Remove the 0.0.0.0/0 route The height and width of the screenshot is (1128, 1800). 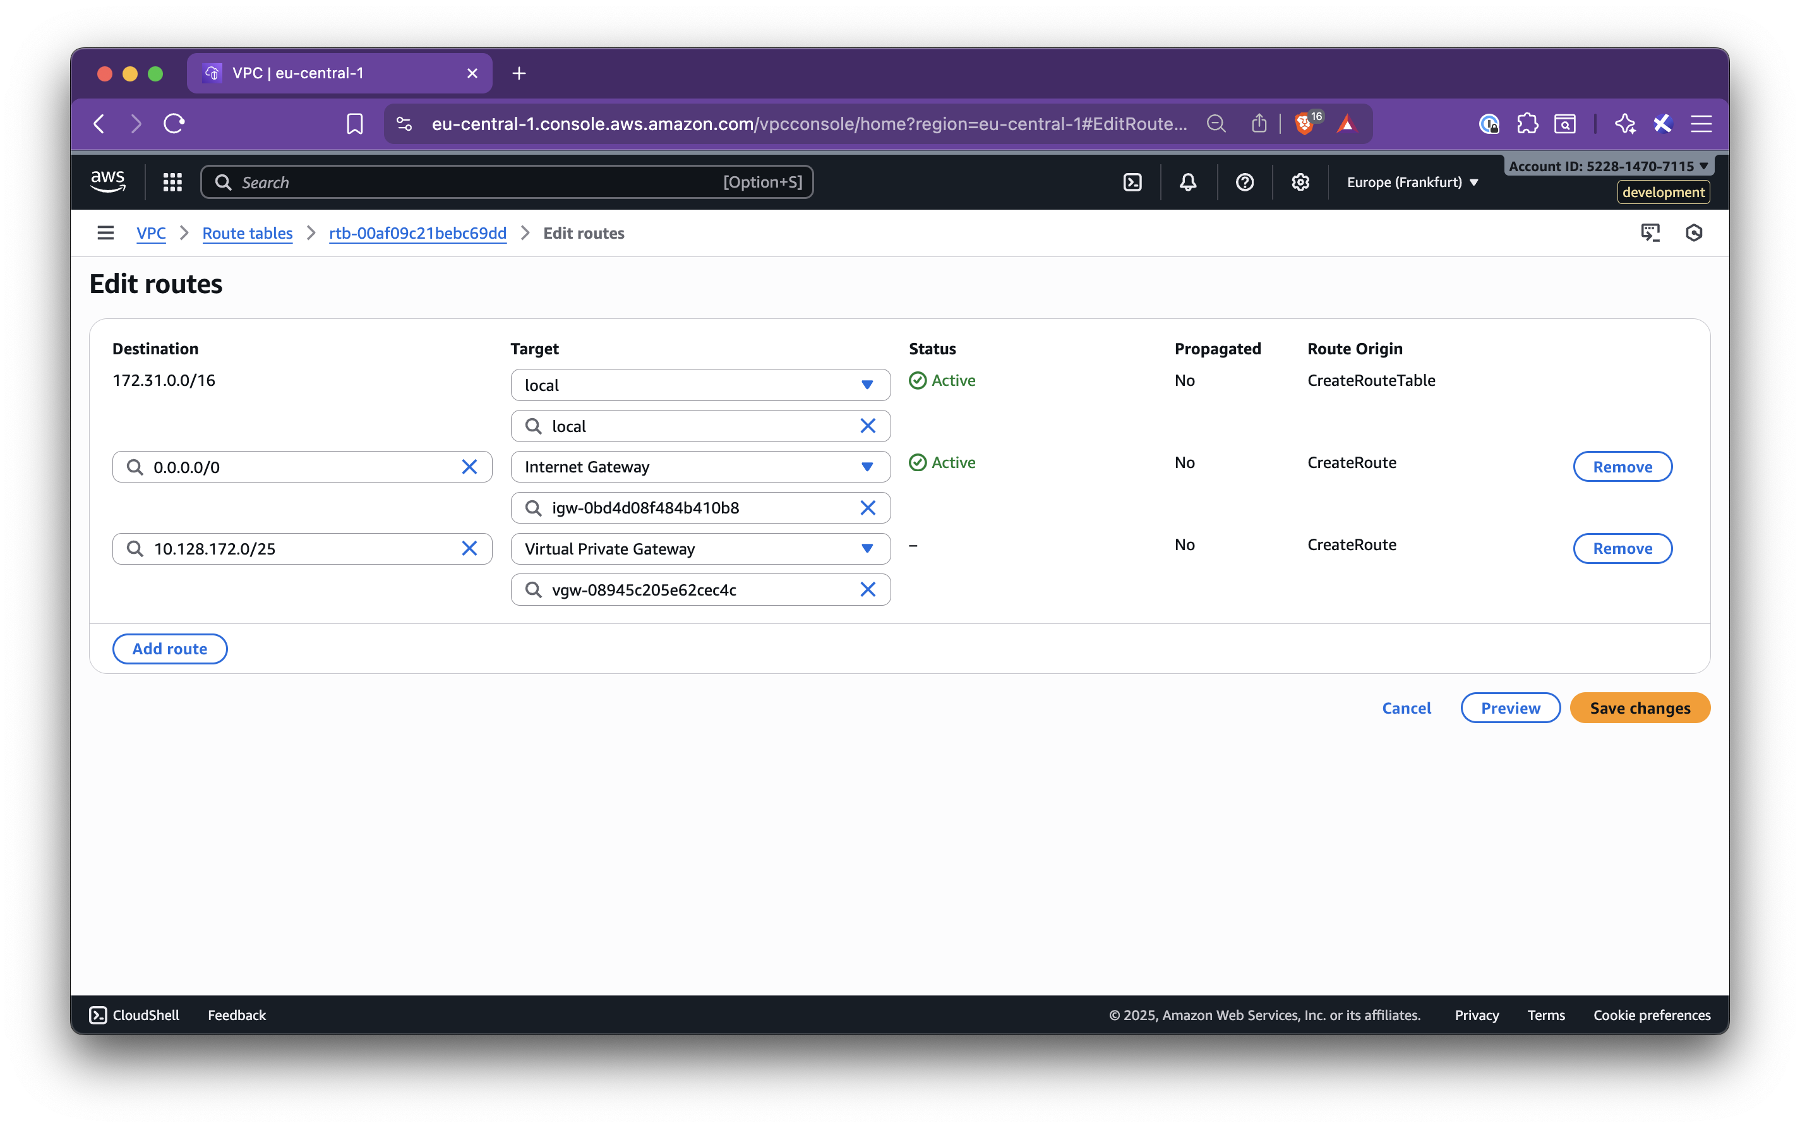pos(1622,466)
